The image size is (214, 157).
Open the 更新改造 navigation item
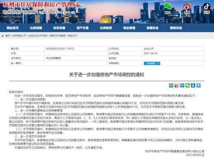coord(176,28)
